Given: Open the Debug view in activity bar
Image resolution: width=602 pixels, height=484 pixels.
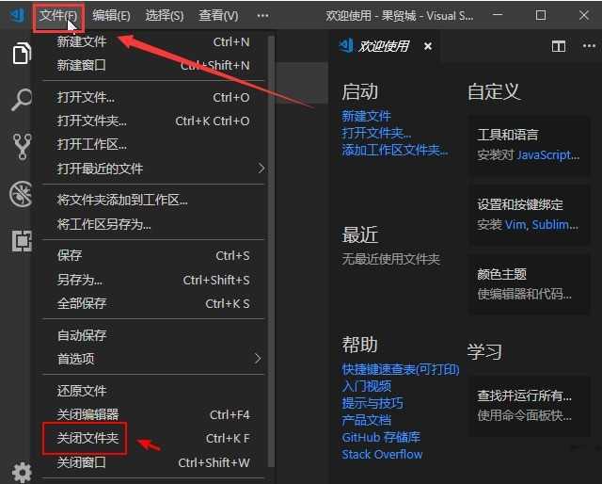Looking at the screenshot, I should pos(21,194).
